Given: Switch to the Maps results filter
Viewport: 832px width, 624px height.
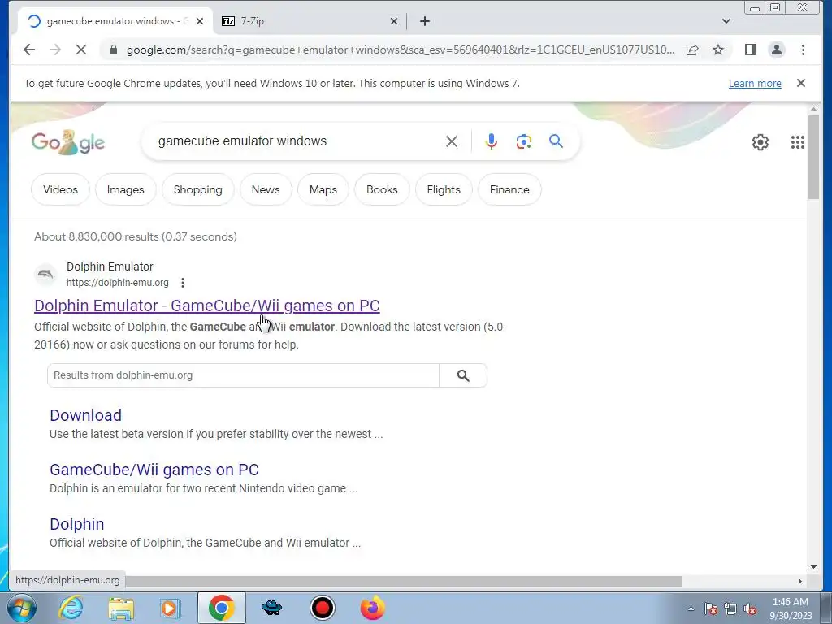Looking at the screenshot, I should click(323, 189).
